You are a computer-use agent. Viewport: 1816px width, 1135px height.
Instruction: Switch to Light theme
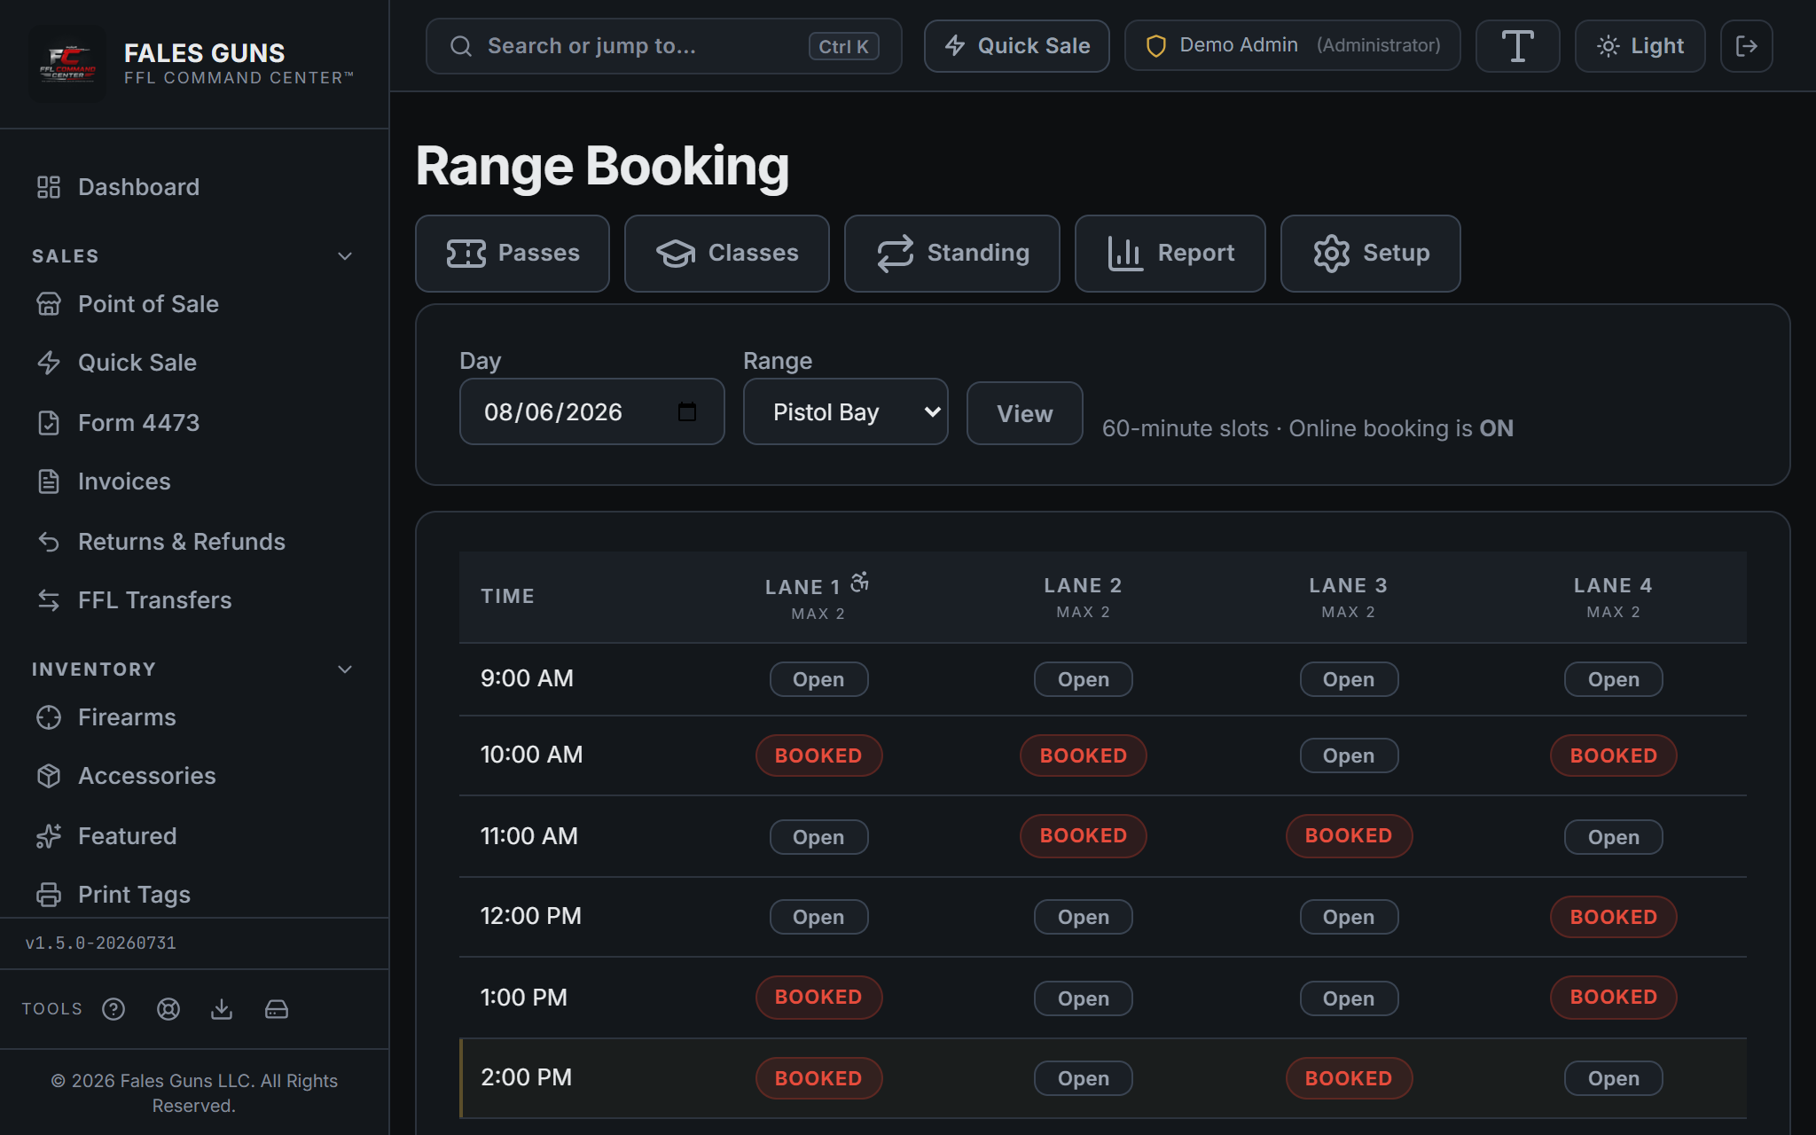pyautogui.click(x=1640, y=46)
